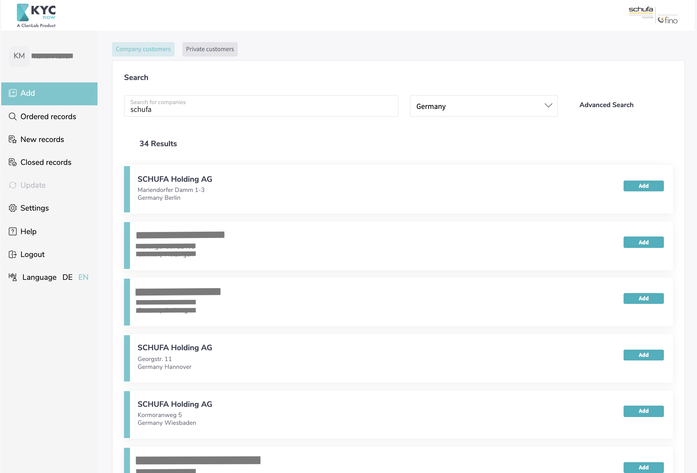Switch to Private customers tab
Viewport: 697px width, 473px height.
pyautogui.click(x=210, y=49)
